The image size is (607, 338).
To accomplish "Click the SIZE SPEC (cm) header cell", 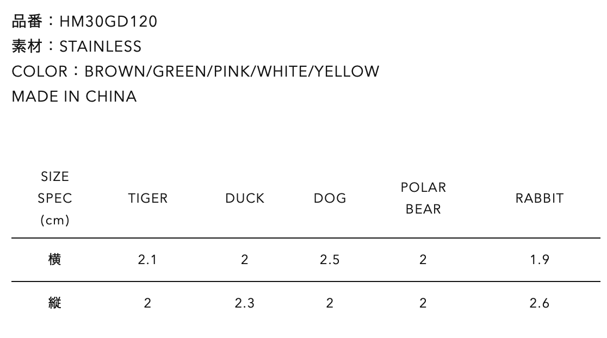I will tap(55, 198).
